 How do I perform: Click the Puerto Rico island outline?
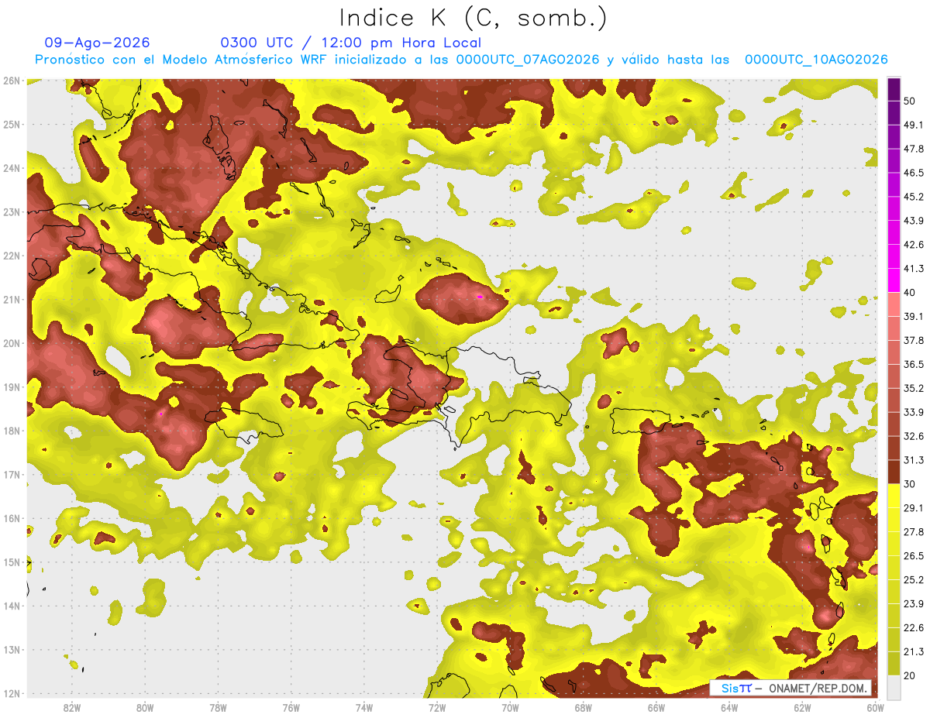point(640,421)
